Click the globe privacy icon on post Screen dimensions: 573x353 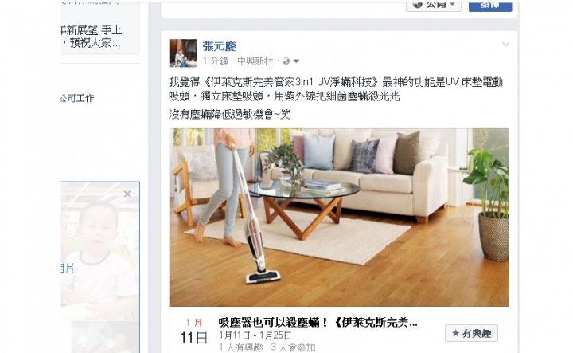pyautogui.click(x=286, y=61)
